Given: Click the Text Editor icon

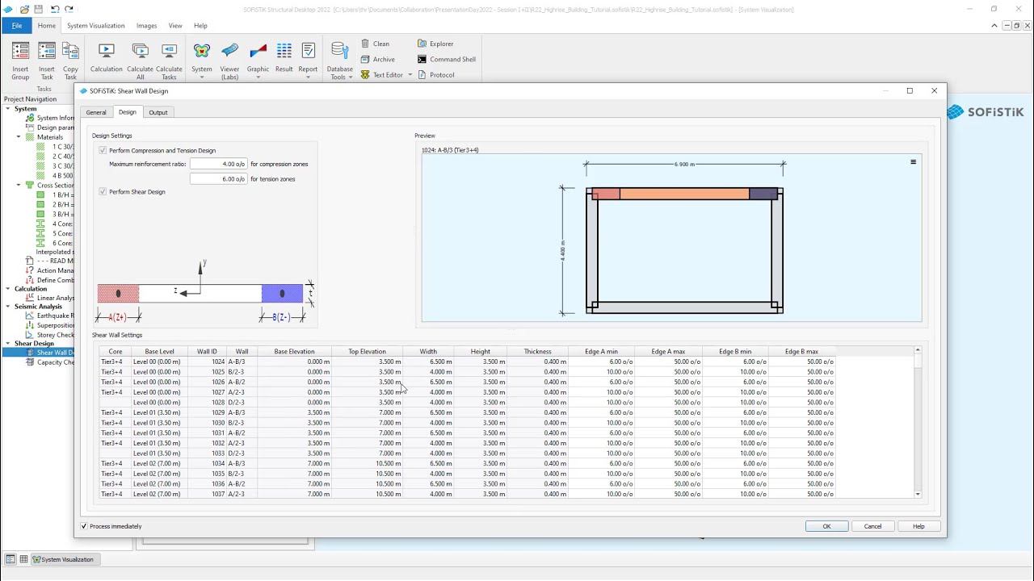Looking at the screenshot, I should point(365,74).
